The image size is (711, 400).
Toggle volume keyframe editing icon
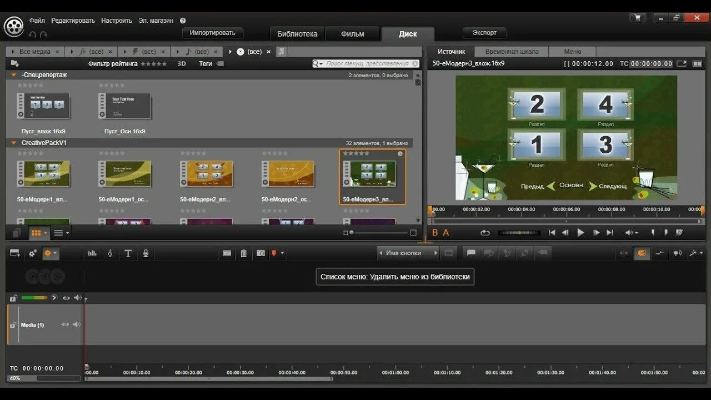click(x=659, y=253)
